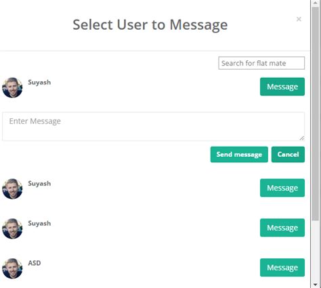Open ASD's profile picture

coord(12,268)
